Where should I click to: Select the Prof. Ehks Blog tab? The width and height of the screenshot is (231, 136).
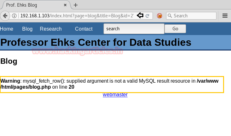32,5
